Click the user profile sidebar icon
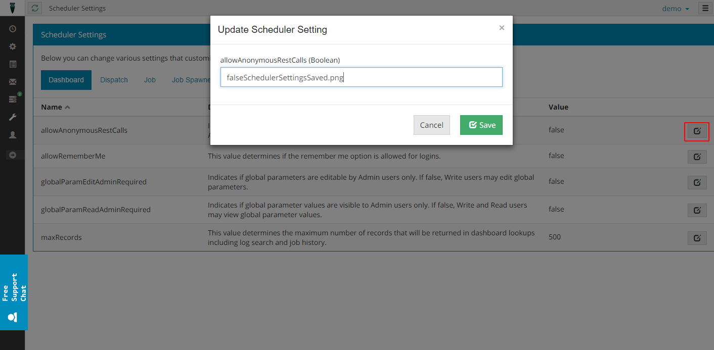Screen dimensions: 714x350 point(13,135)
